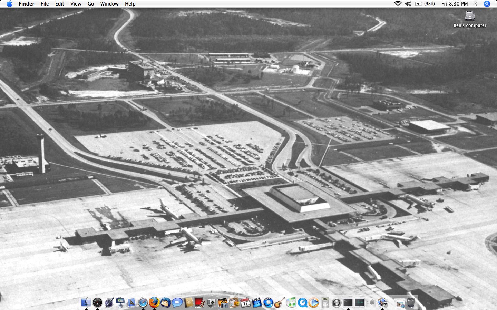Viewport: 497px width, 310px height.
Task: Open the Keynote podium icon in Dock
Action: 120,302
